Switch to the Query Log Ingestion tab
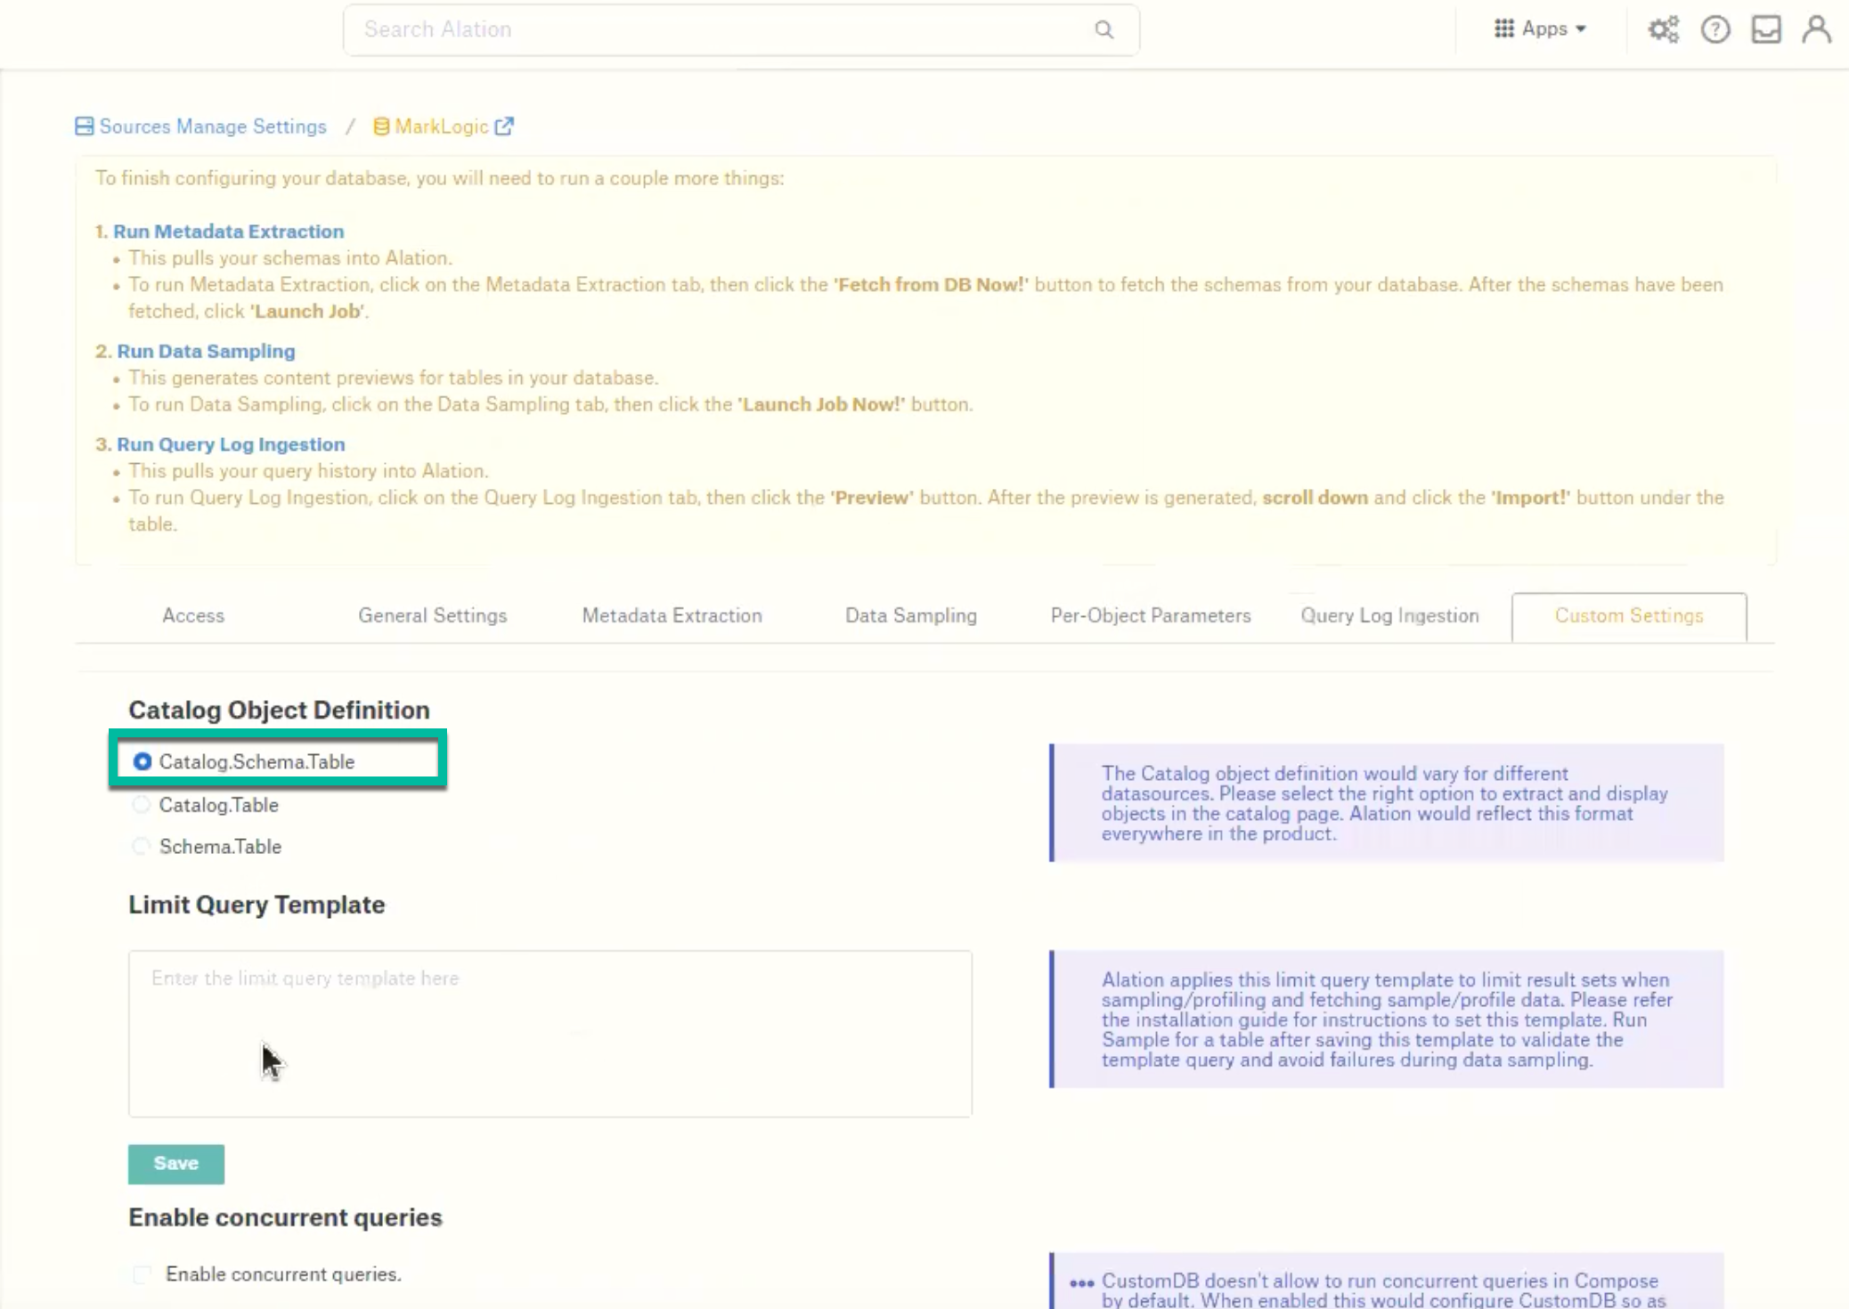The width and height of the screenshot is (1849, 1309). [1389, 614]
